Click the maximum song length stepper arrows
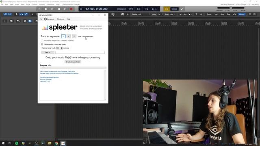Viewport: 260px width, 146px height. 61,48
